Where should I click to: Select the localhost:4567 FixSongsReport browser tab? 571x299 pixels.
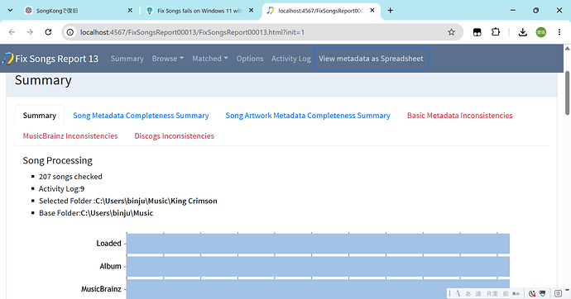coord(321,11)
